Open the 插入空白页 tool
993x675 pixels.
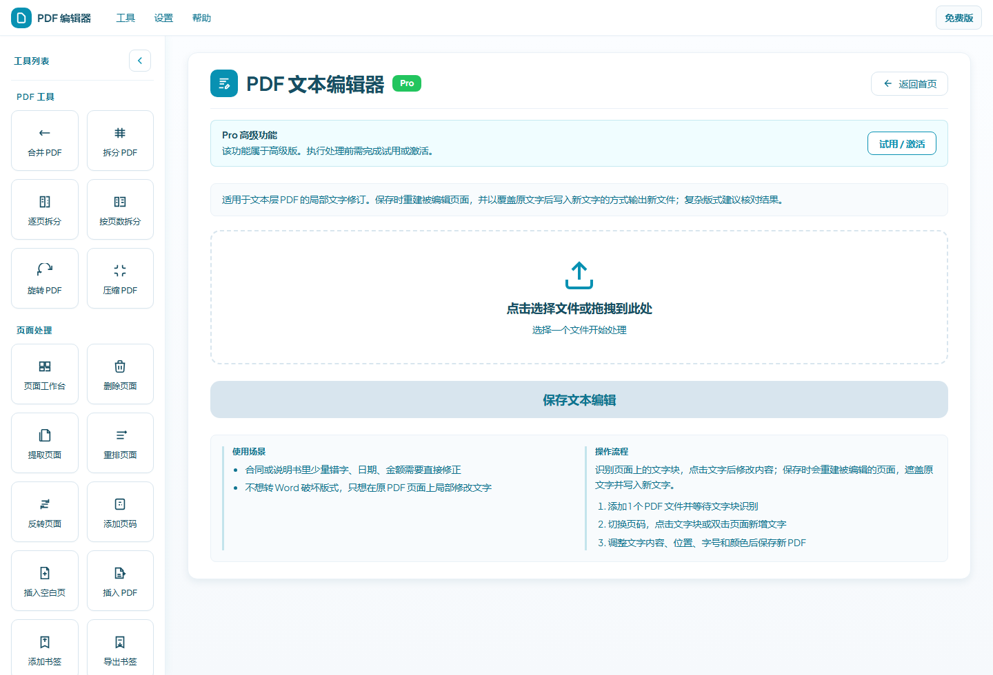click(x=45, y=581)
